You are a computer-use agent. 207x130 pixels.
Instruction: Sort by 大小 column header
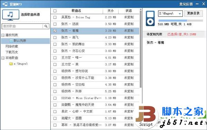pyautogui.click(x=110, y=11)
